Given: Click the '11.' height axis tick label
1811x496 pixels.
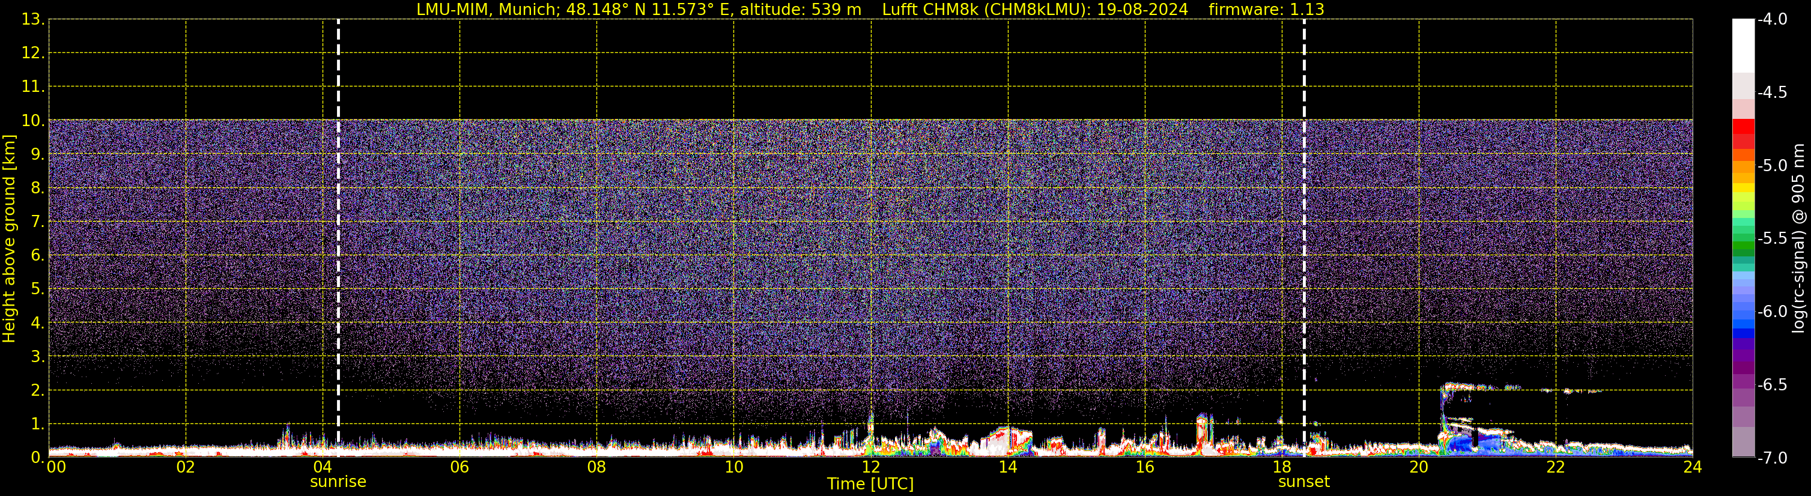Looking at the screenshot, I should [x=32, y=87].
